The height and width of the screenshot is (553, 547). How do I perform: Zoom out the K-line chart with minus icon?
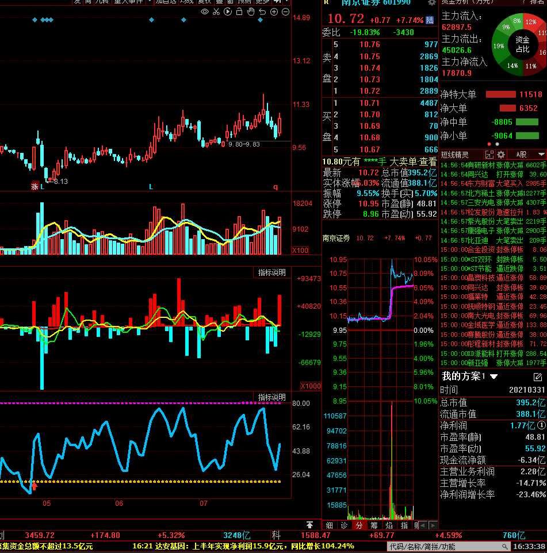(x=285, y=11)
